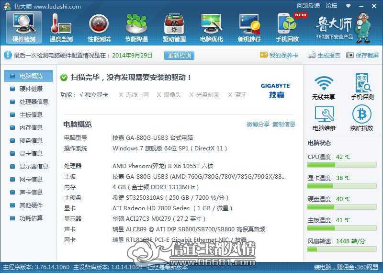Click the ATI Radeon HD 7800 Series text
Image resolution: width=383 pixels, height=273 pixels.
172,208
